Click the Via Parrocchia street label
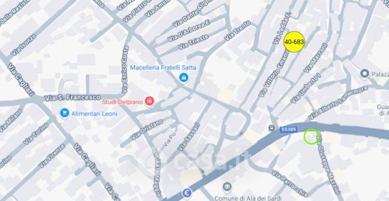This screenshot has width=389, height=201. click(x=290, y=183)
